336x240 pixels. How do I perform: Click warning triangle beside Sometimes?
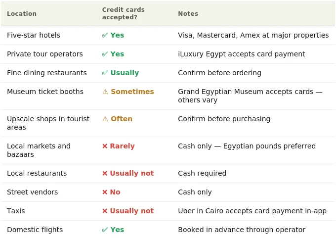105,92
